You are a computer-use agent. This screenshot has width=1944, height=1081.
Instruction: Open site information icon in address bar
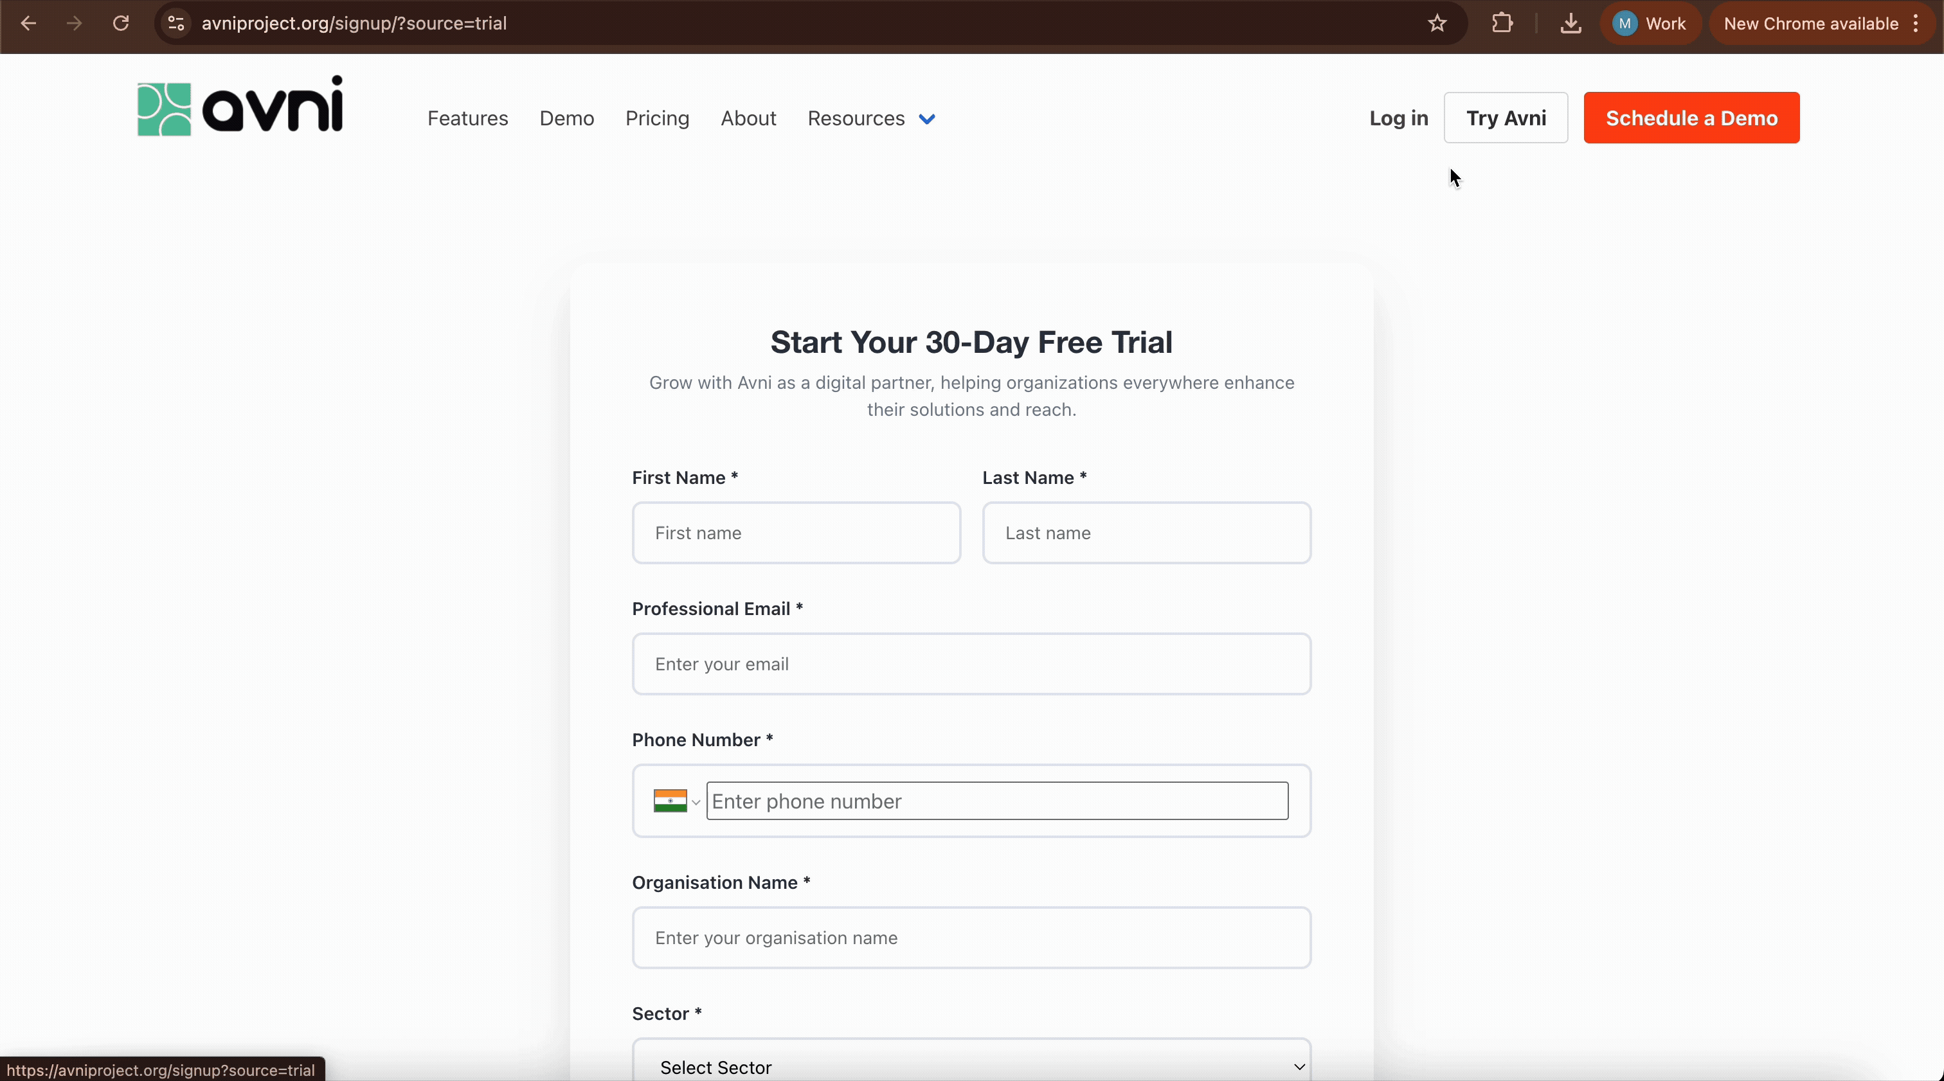tap(176, 23)
